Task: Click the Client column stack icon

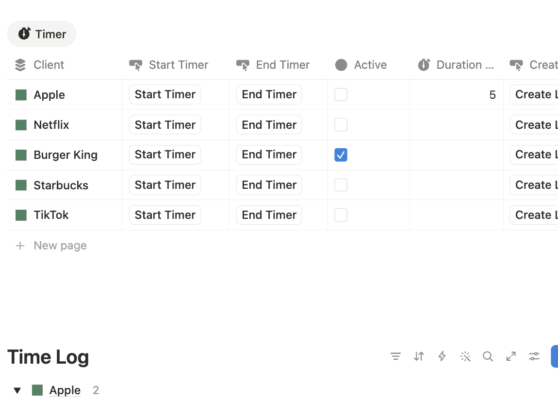Action: click(21, 65)
